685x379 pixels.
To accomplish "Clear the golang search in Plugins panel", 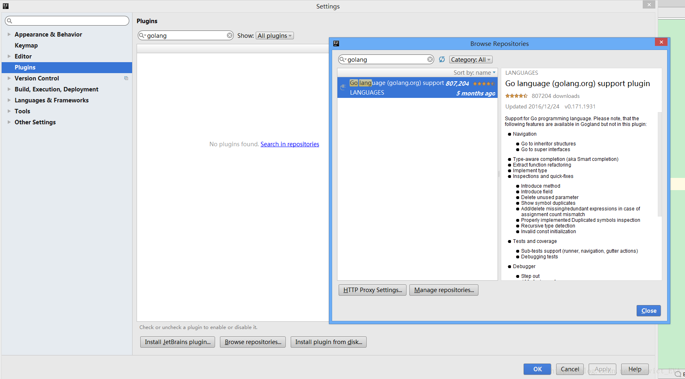I will tap(230, 35).
